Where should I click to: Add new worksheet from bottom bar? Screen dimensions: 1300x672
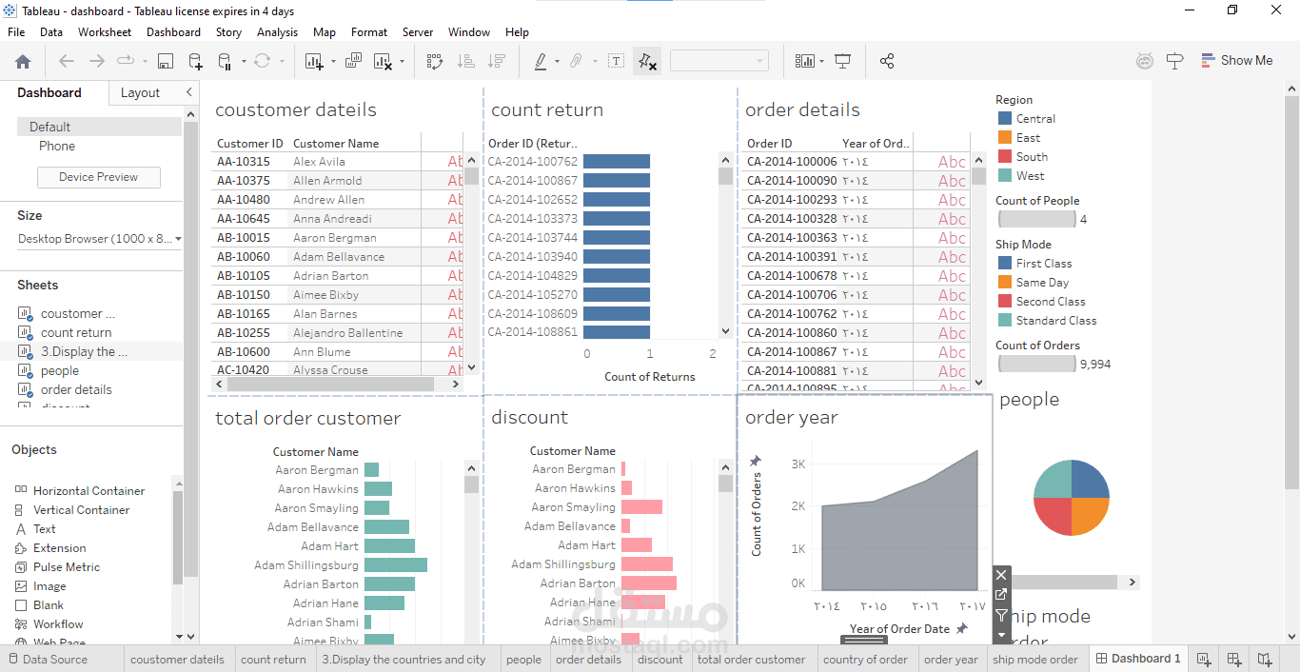pyautogui.click(x=1204, y=659)
